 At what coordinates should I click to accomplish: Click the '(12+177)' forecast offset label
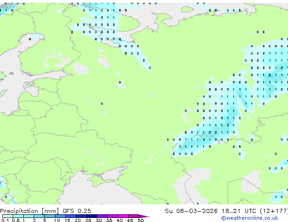(274, 211)
